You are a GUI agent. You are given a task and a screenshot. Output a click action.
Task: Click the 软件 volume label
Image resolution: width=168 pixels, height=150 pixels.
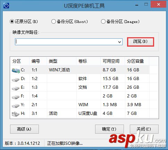tap(83, 79)
